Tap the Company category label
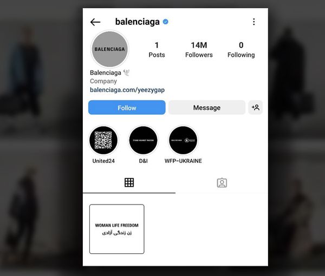 click(103, 81)
